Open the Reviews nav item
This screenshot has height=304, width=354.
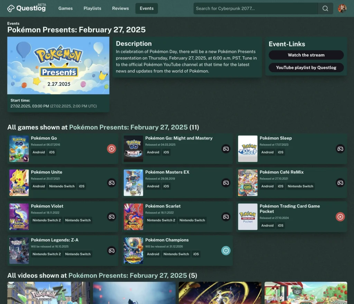(120, 8)
